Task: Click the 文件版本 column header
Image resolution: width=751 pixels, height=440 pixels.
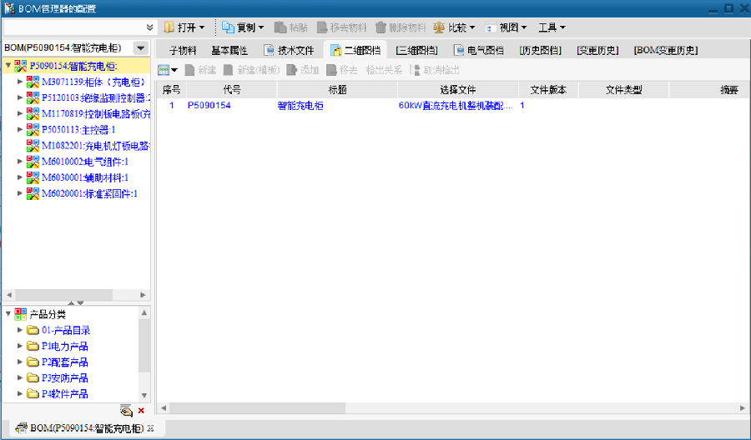Action: tap(548, 89)
